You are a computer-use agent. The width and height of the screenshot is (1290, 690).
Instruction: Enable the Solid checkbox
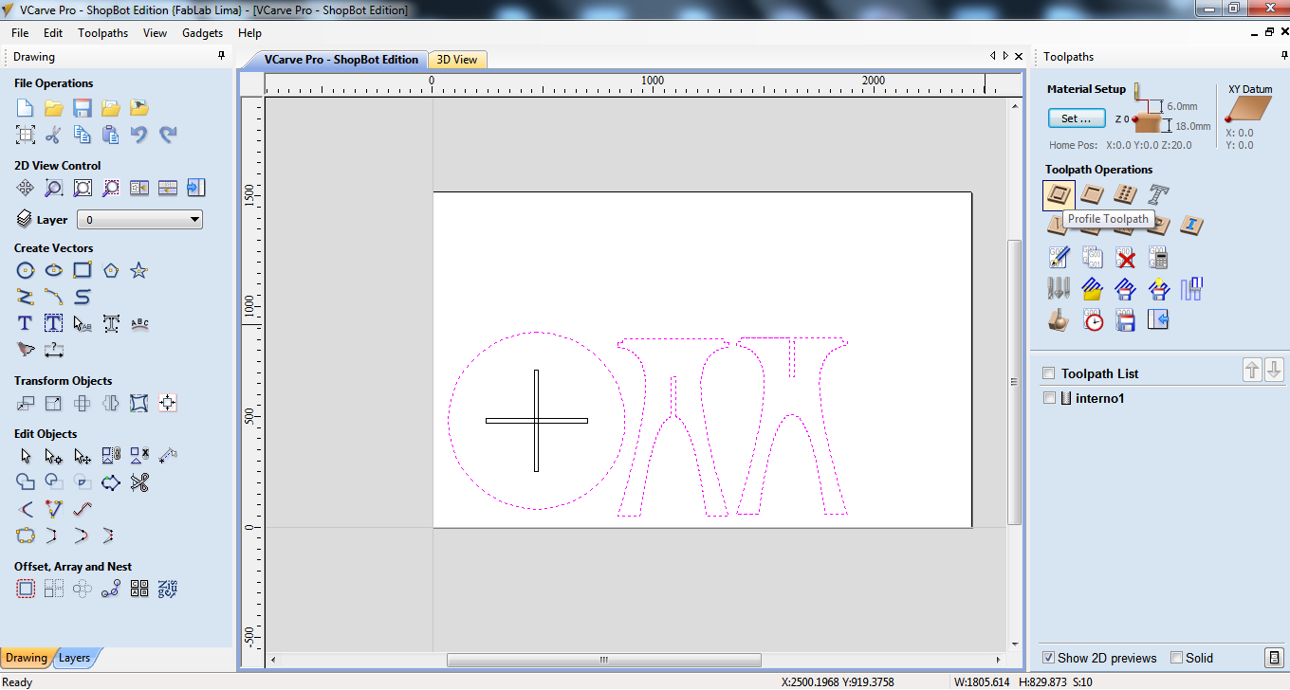coord(1177,658)
